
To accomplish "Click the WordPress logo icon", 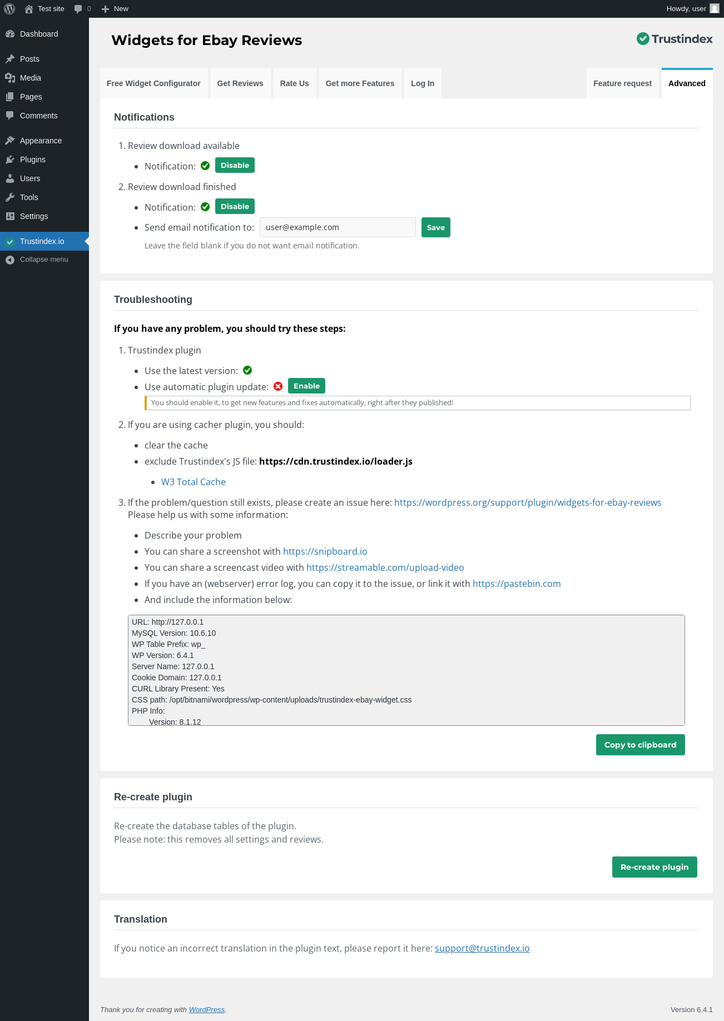I will (9, 9).
